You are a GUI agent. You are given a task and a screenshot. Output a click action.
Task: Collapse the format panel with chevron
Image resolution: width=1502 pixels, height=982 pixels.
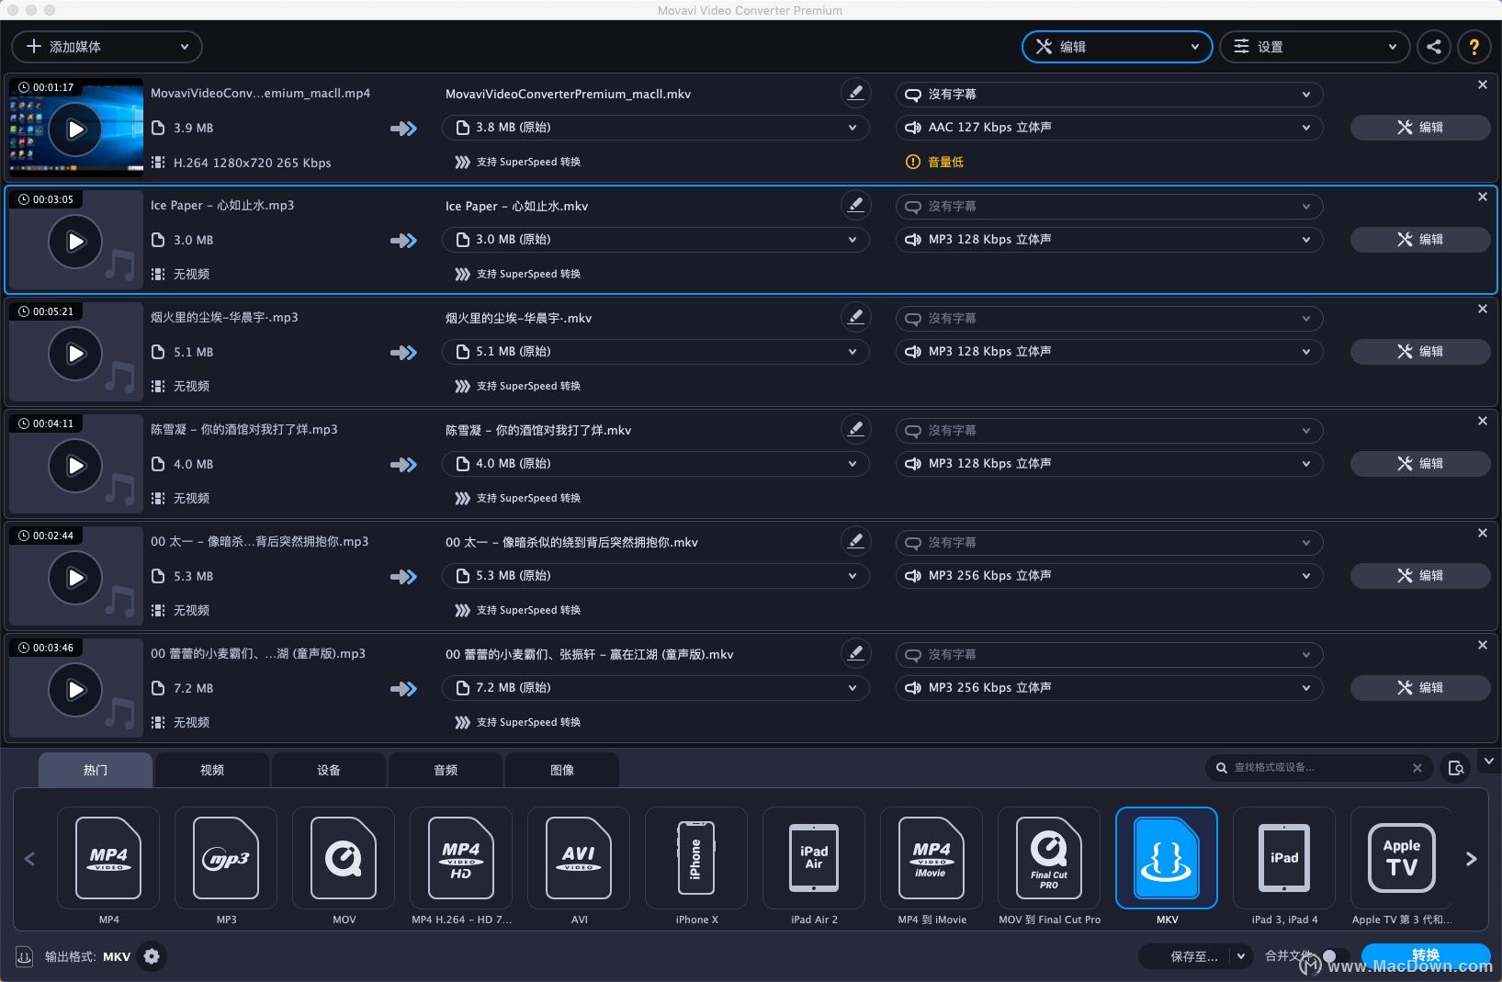coord(1489,762)
